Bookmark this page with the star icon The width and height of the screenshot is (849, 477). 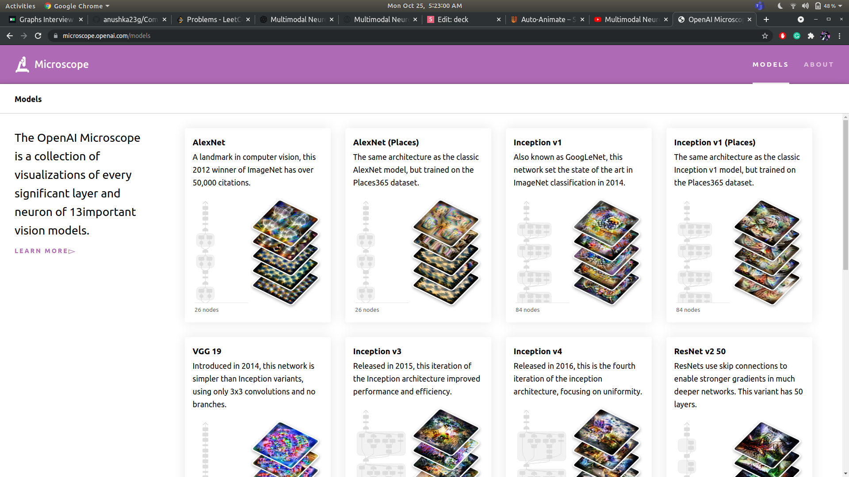click(765, 36)
